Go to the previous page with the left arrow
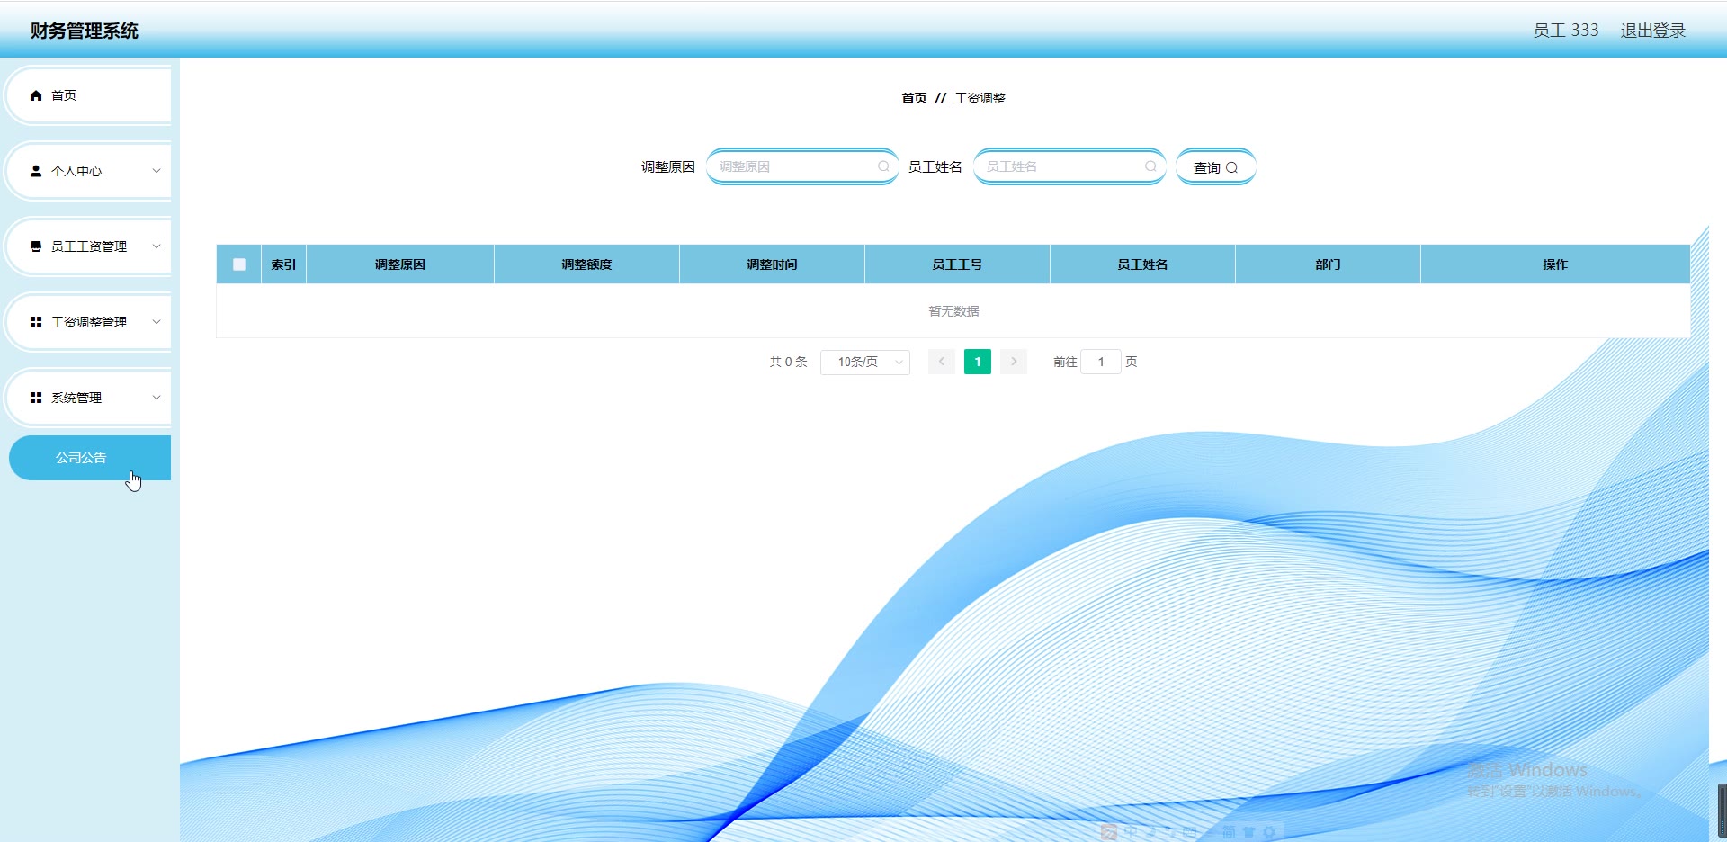The height and width of the screenshot is (842, 1727). [942, 362]
